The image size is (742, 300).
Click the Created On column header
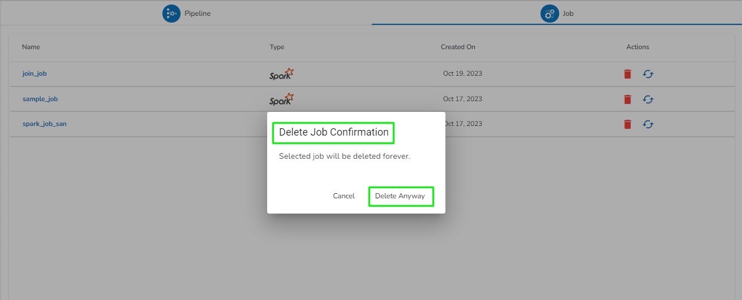coord(458,47)
